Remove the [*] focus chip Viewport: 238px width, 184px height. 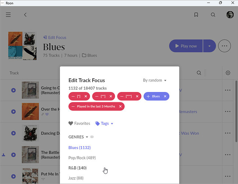(x=86, y=96)
